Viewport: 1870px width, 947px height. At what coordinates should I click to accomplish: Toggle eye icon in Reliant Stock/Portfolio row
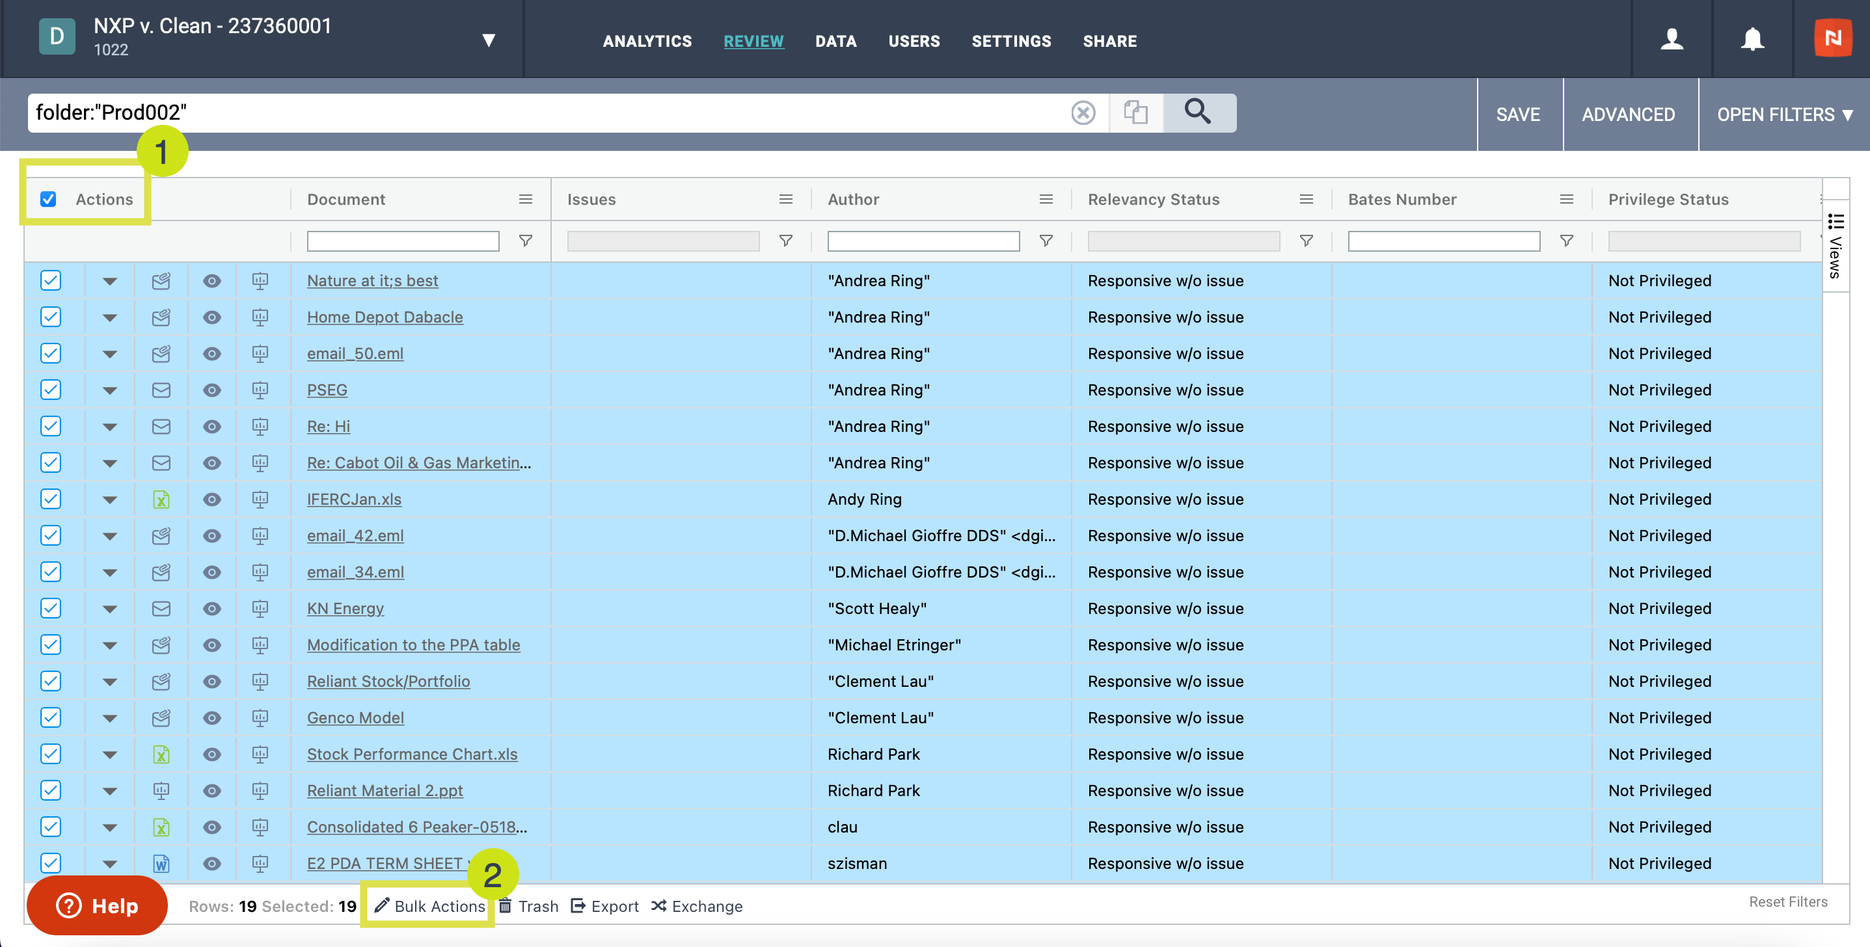(x=211, y=682)
